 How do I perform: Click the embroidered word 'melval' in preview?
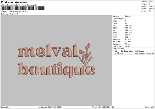[x=48, y=51]
